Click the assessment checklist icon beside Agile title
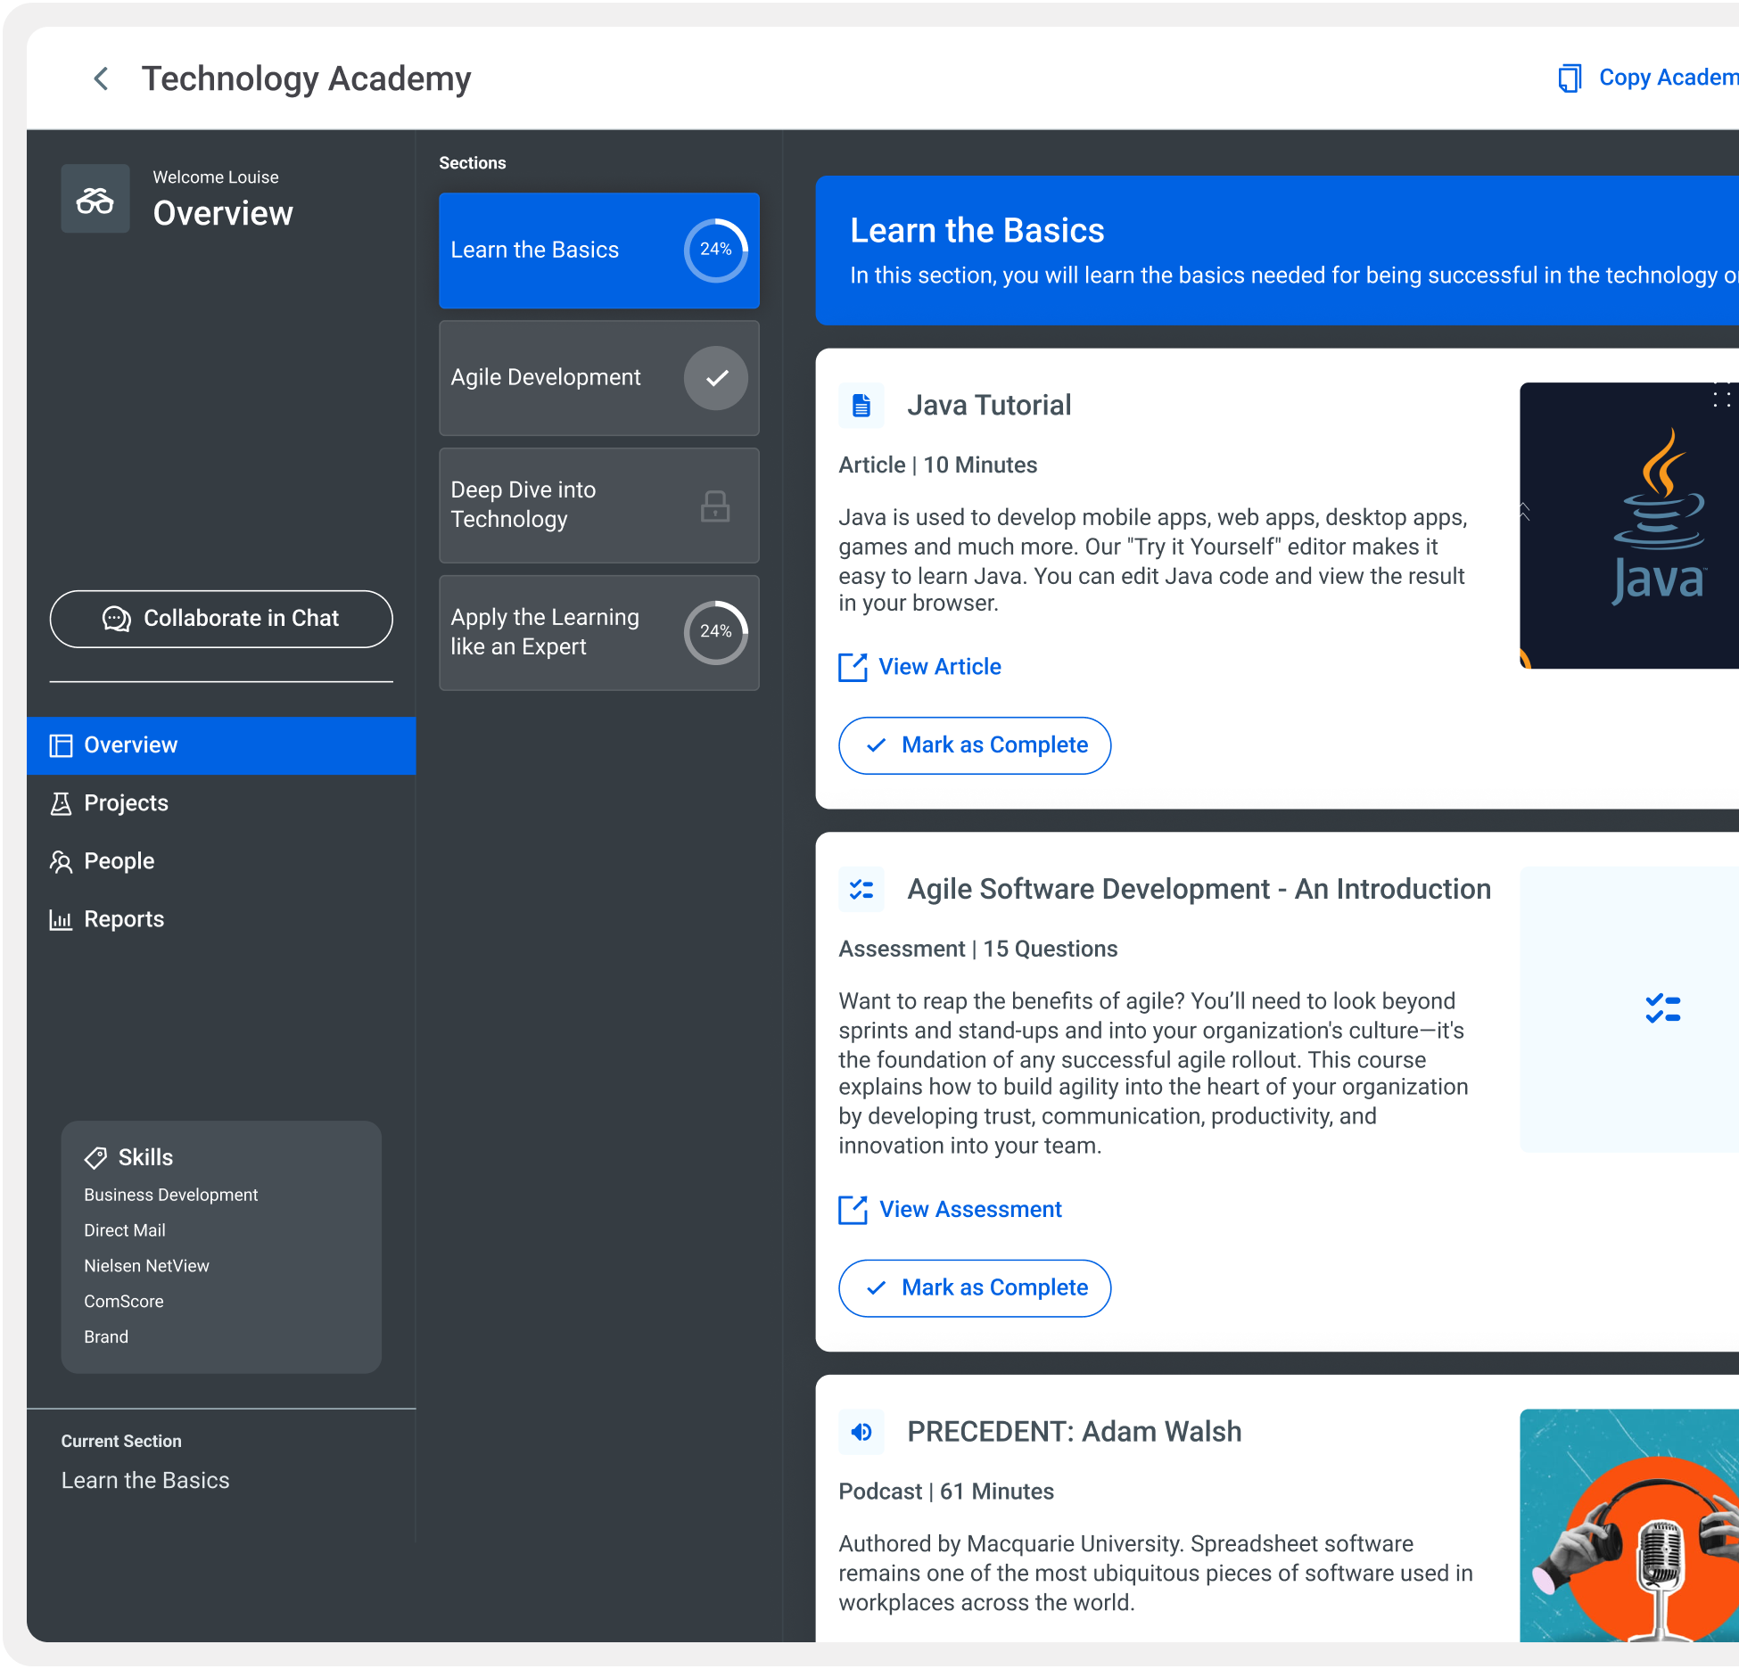 click(861, 889)
